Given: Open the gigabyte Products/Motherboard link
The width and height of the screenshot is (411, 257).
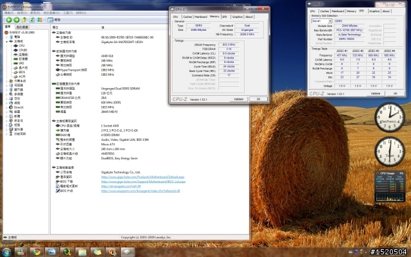Looking at the screenshot, I should [143, 177].
